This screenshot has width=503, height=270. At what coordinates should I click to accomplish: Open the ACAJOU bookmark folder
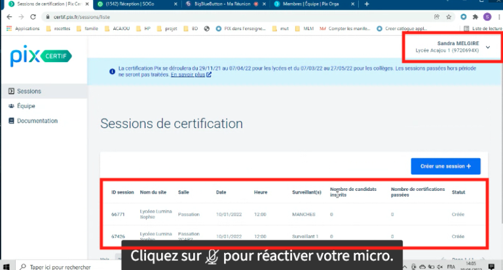click(x=117, y=29)
